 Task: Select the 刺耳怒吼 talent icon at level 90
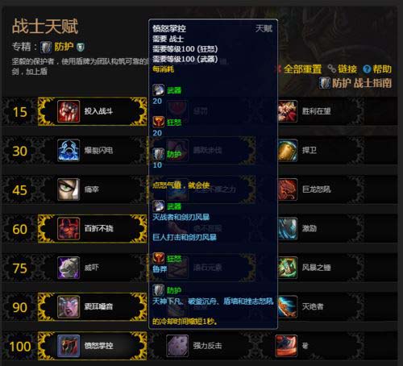click(69, 306)
